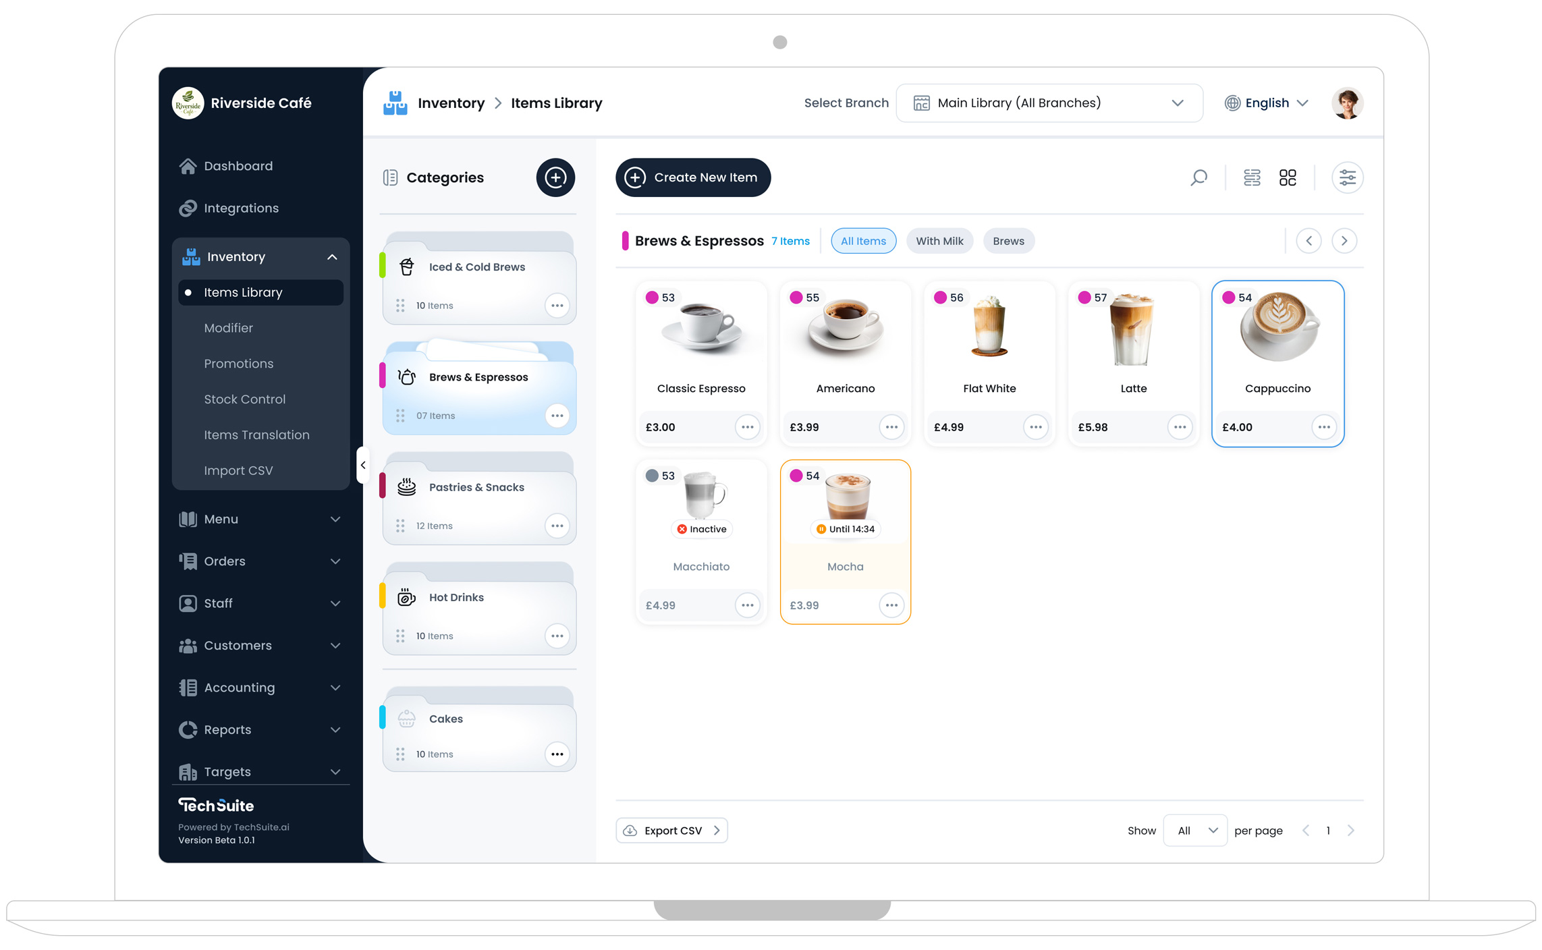This screenshot has height=950, width=1542.
Task: Select the Brews filter tab
Action: 1008,241
